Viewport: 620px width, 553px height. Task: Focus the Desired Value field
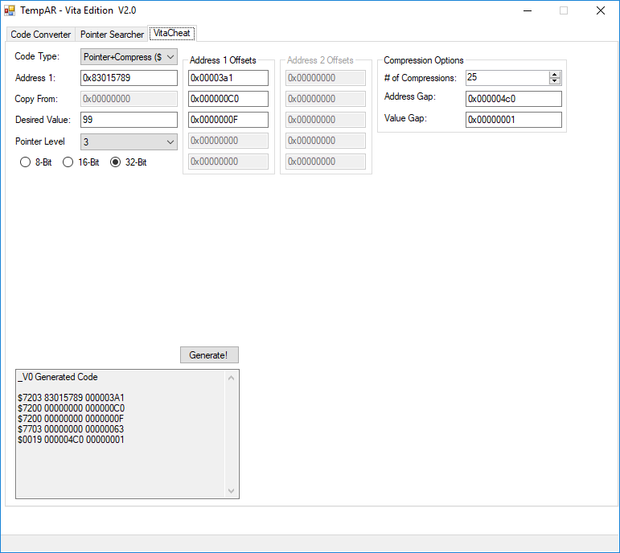[x=129, y=120]
